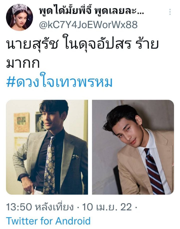The height and width of the screenshot is (229, 180).
Task: Click the word นายสุรัช in the tweet
Action: tap(32, 45)
